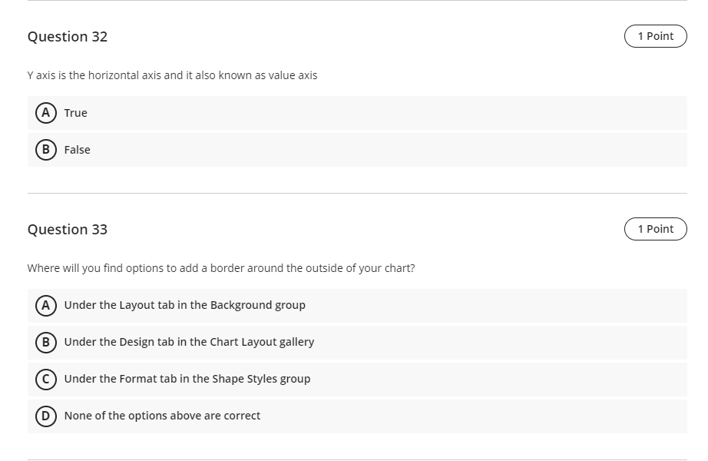The height and width of the screenshot is (461, 708).
Task: Select False for Question 32
Action: 78,150
